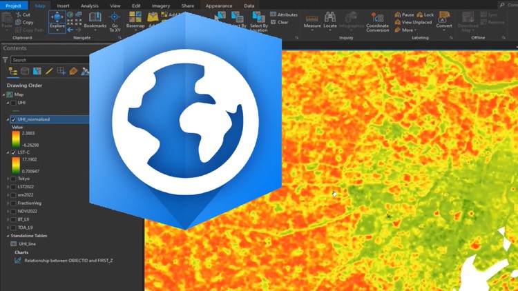Click the Copy icon in Clipboard
Image resolution: width=518 pixels, height=291 pixels.
click(19, 23)
